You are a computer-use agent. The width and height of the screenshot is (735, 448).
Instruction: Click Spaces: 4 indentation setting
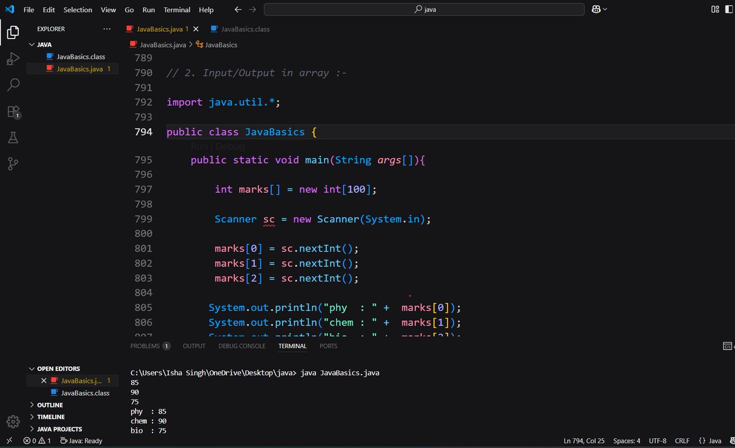click(x=627, y=441)
